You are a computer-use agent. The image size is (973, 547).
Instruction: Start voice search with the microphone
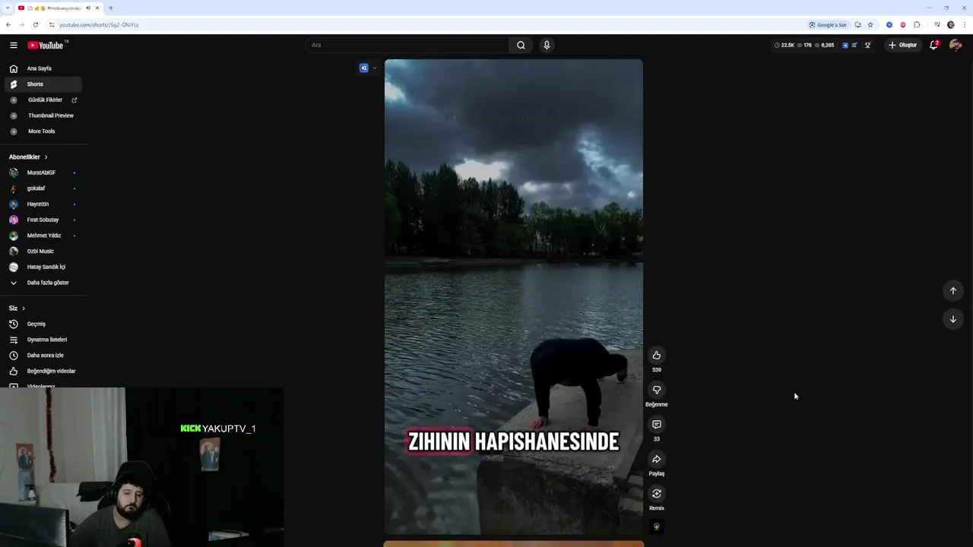tap(546, 45)
